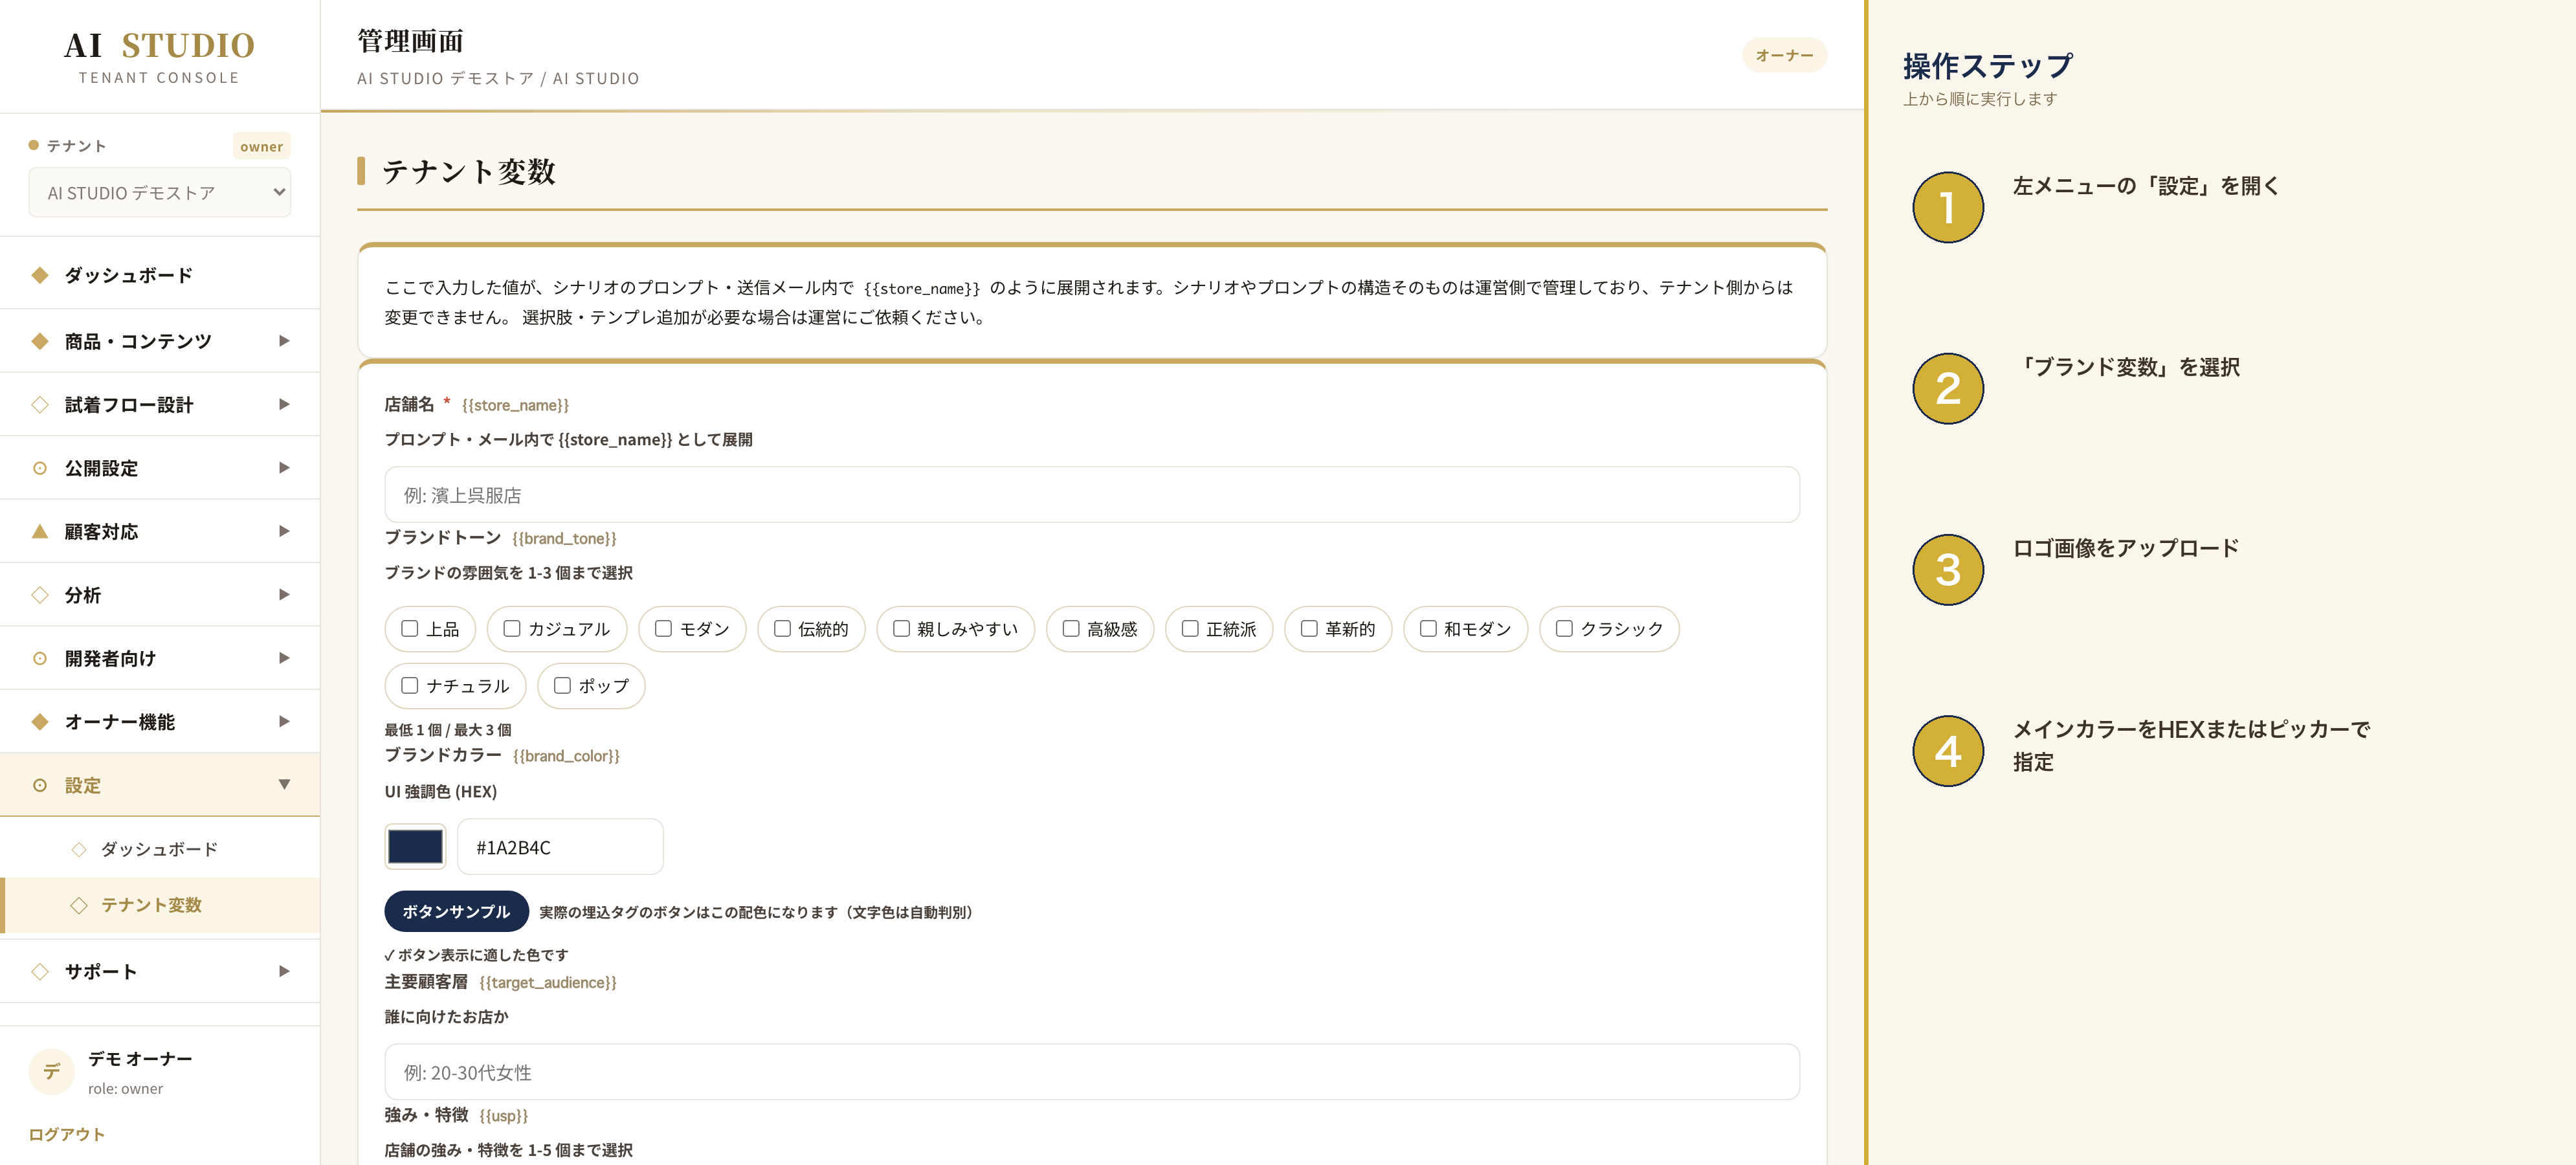
Task: Click the {{store_name}} variable tag
Action: tap(515, 405)
